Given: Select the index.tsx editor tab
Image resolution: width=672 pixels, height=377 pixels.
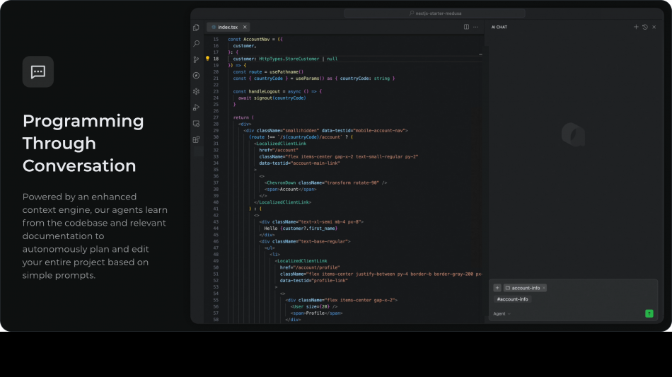Looking at the screenshot, I should [228, 27].
